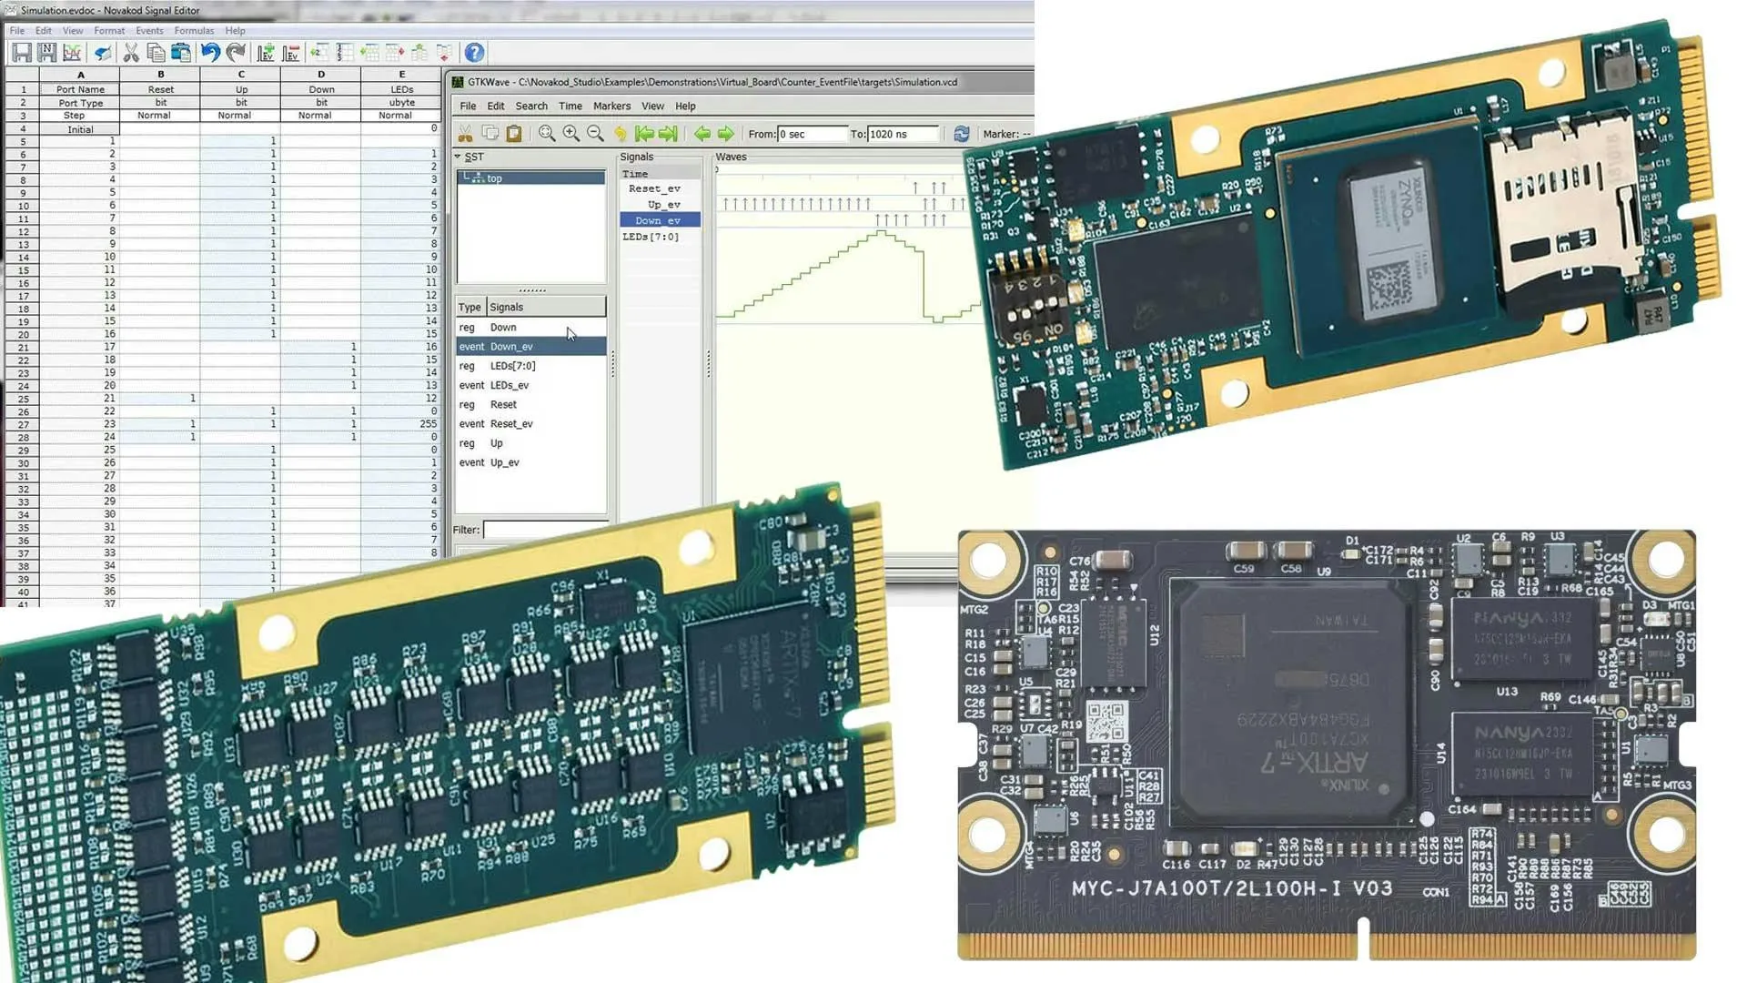Click the blue Undo arrow in Signal Editor
Viewport: 1747px width, 983px height.
[x=210, y=53]
